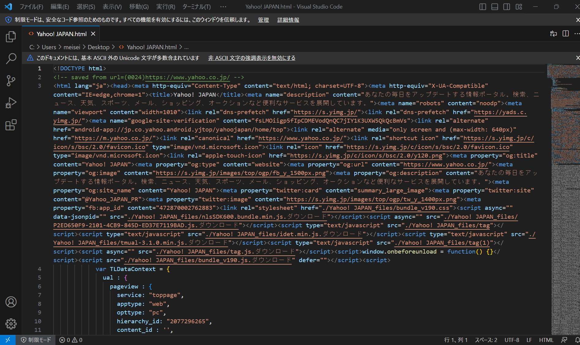
Task: Click the link to disable non-ASCII highlighting
Action: [x=252, y=58]
